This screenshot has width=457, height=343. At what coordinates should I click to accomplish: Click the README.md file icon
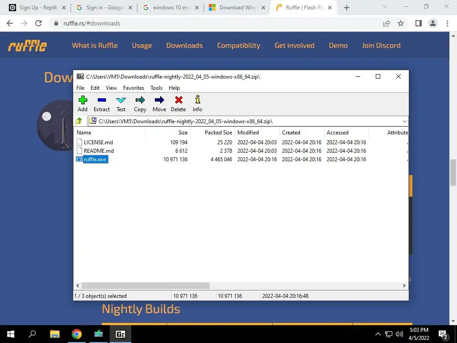79,151
